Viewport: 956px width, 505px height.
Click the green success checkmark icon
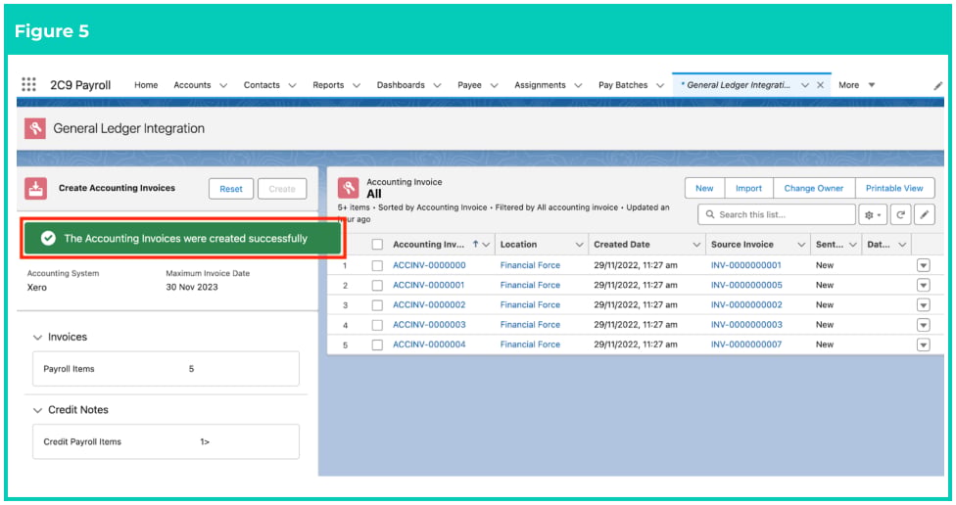click(48, 238)
